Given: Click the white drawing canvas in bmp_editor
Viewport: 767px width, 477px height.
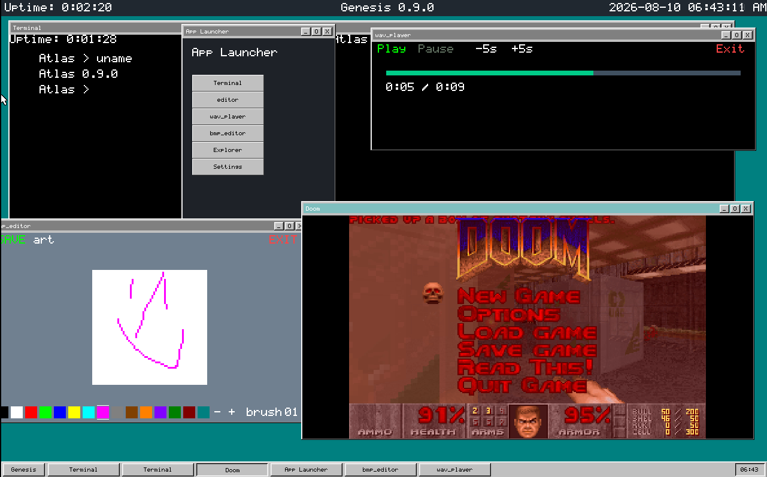Looking at the screenshot, I should [x=150, y=327].
